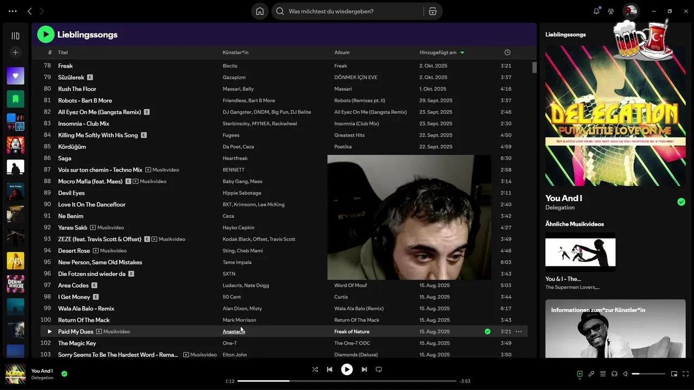Select the song 'Insomnia - Club Mix'
Viewport: 694px width, 390px height.
[83, 123]
